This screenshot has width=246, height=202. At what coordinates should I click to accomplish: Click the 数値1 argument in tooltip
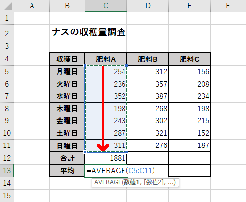[131, 182]
